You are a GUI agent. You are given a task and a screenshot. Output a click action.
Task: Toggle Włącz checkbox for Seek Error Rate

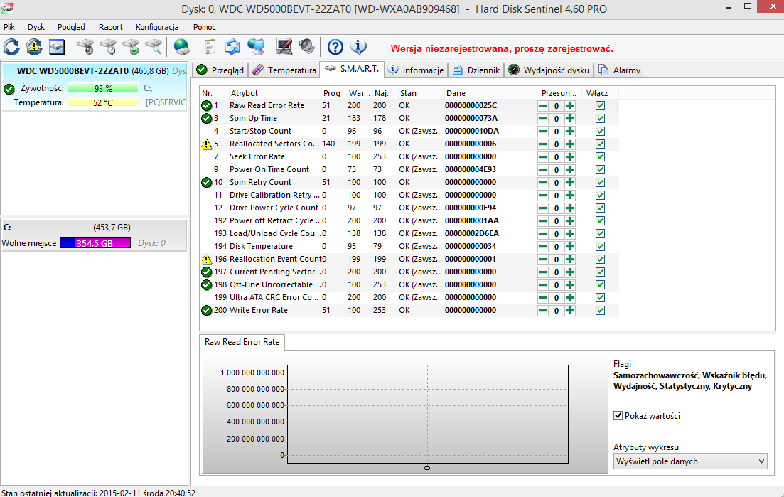[x=600, y=157]
